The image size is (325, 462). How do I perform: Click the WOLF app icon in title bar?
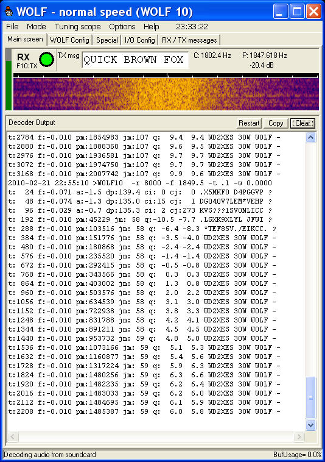click(9, 12)
